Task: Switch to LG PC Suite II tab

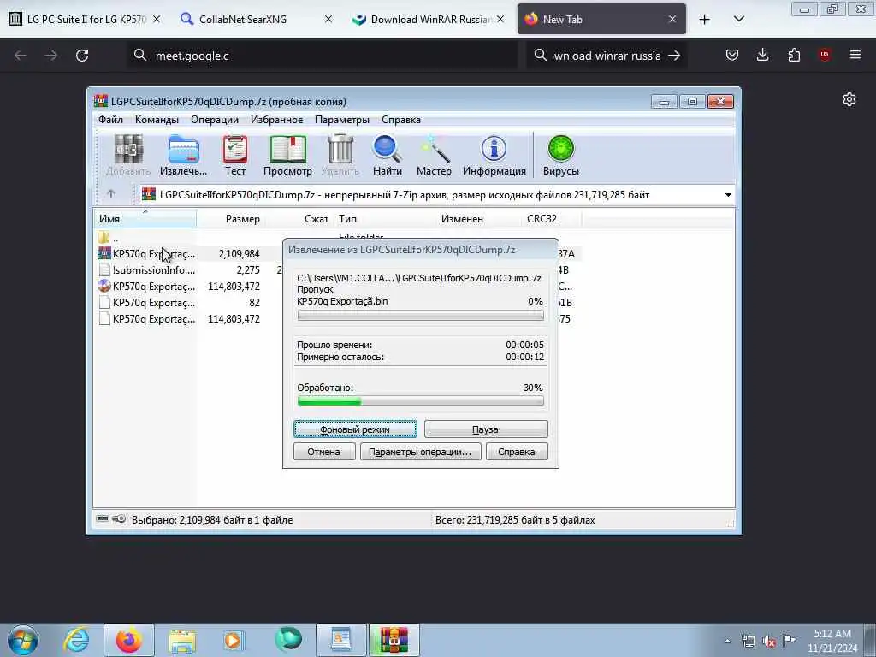Action: pyautogui.click(x=85, y=19)
